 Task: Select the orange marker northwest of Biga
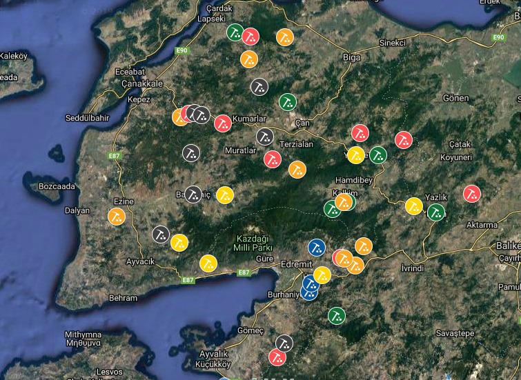point(285,37)
